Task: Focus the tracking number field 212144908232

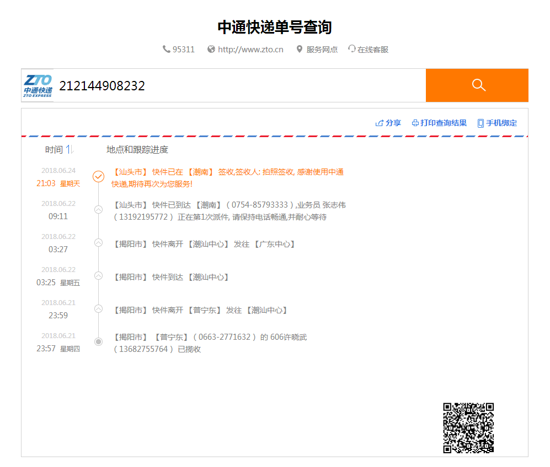Action: (239, 85)
